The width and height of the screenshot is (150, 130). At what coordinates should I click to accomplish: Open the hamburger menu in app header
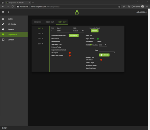[x=3, y=12]
